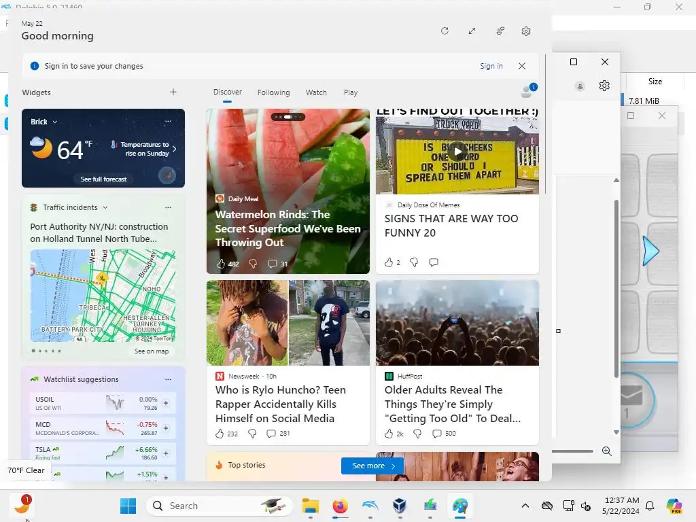
Task: Like the Watermelon Rinds article
Action: pos(221,264)
